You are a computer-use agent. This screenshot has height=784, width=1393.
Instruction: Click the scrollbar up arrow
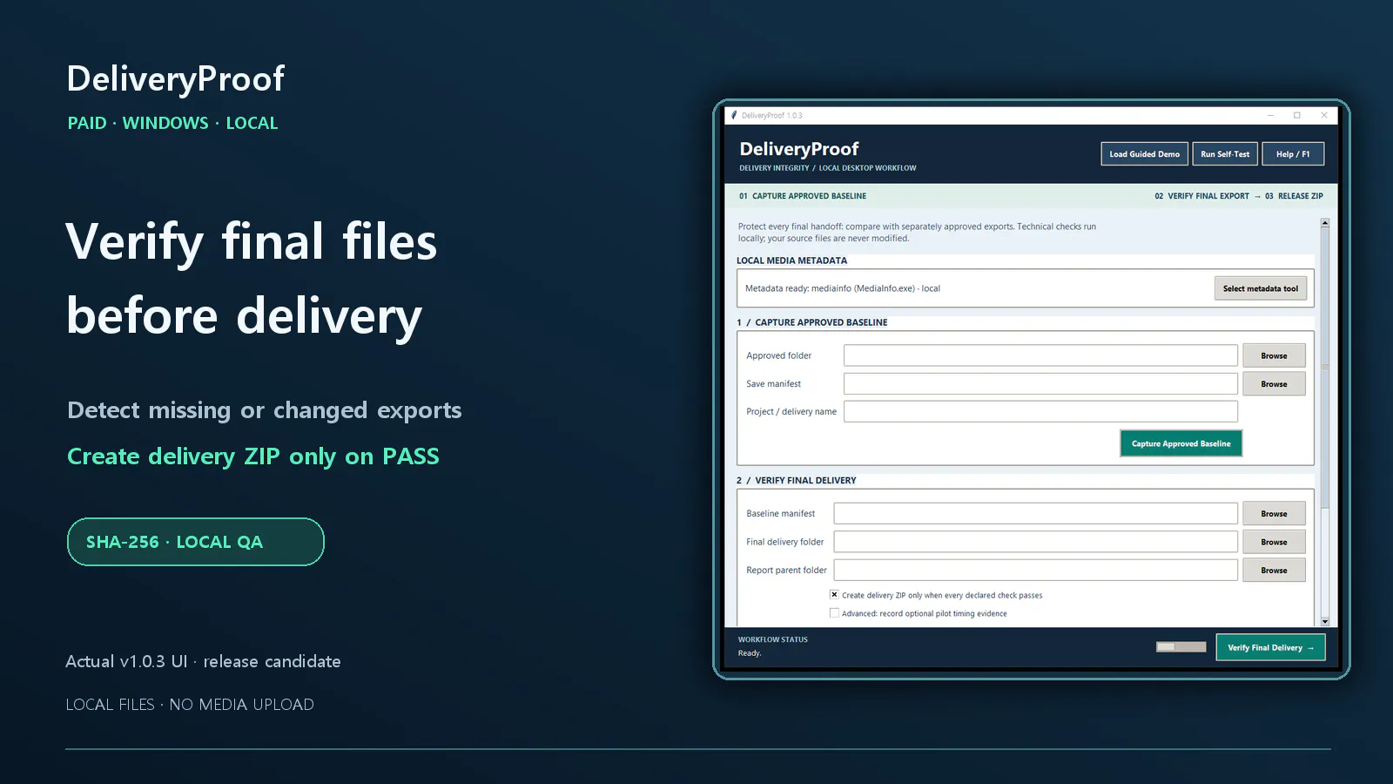coord(1325,223)
